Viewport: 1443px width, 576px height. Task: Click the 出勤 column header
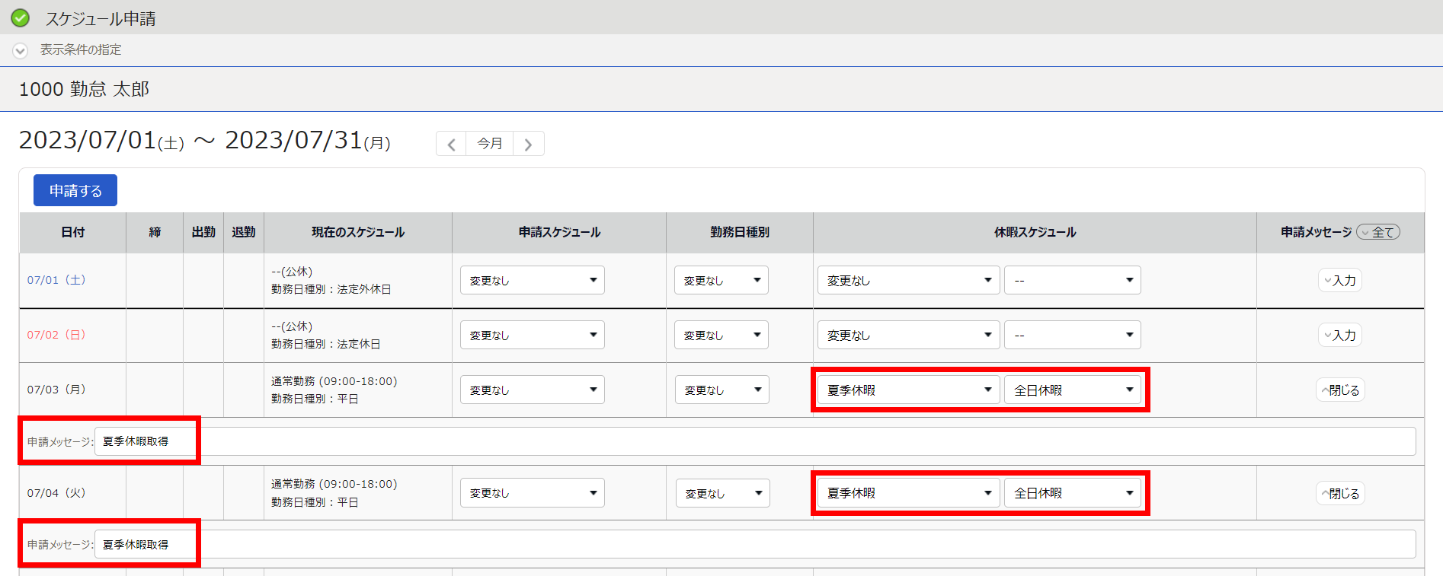point(203,232)
